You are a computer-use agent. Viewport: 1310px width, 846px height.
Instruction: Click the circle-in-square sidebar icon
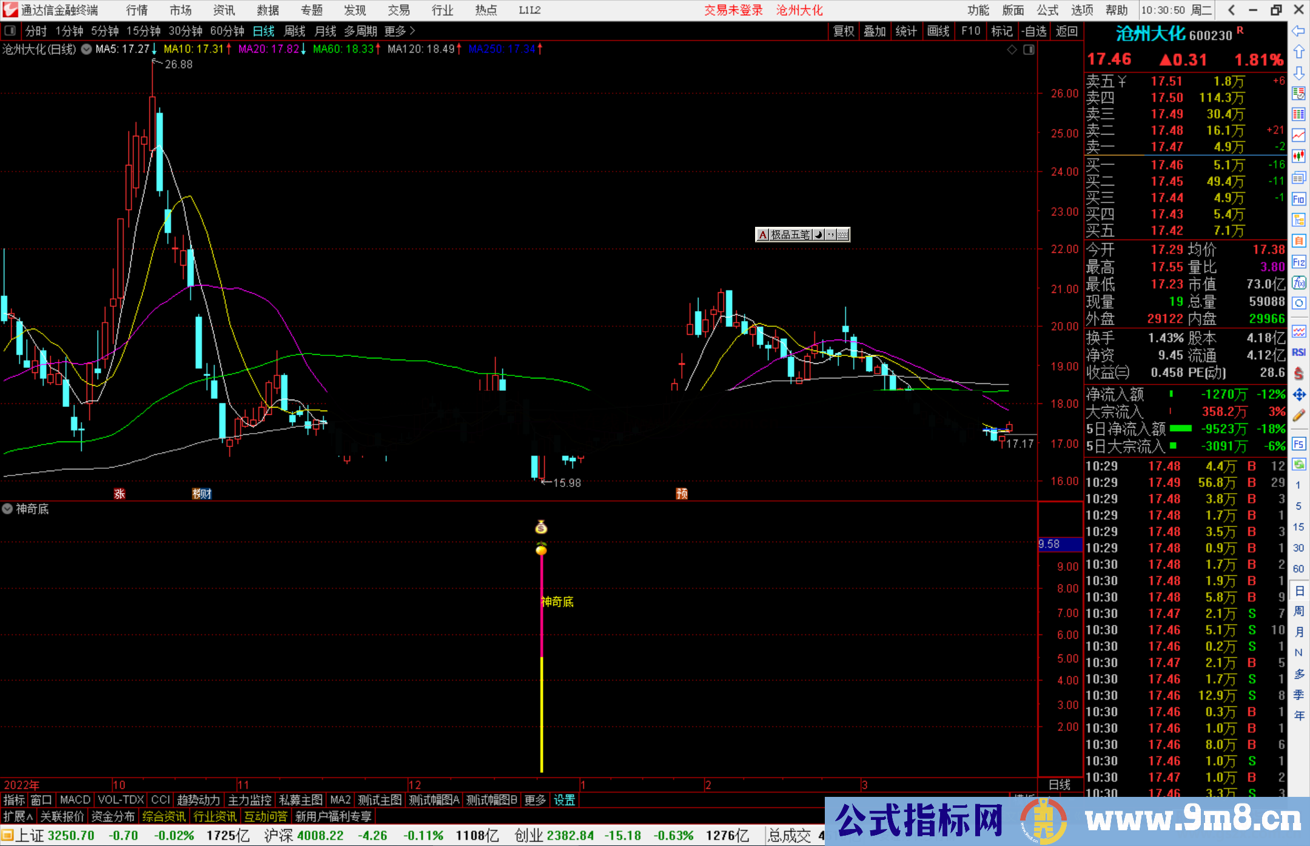(x=1298, y=303)
